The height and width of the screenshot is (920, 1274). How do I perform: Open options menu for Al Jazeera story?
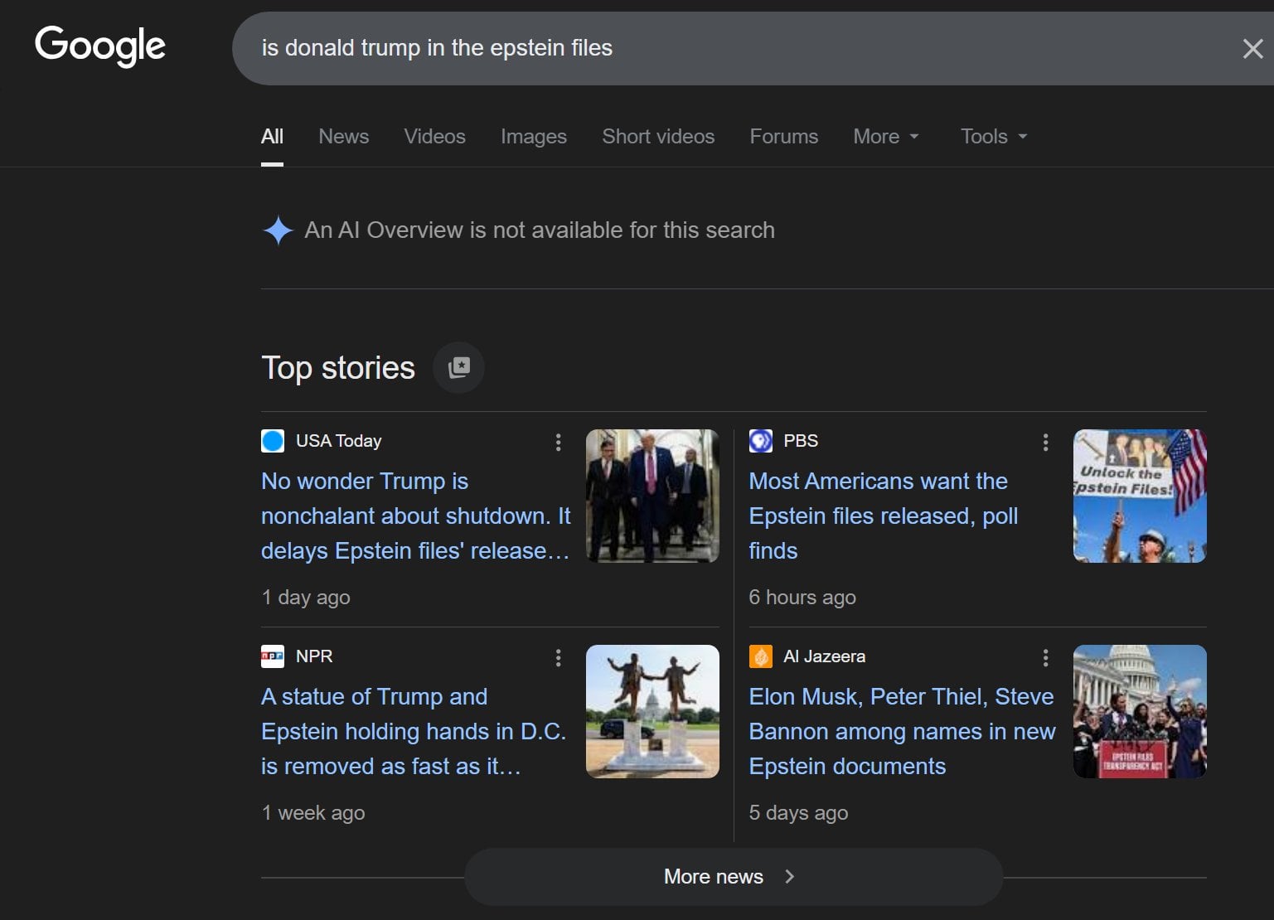click(x=1045, y=658)
